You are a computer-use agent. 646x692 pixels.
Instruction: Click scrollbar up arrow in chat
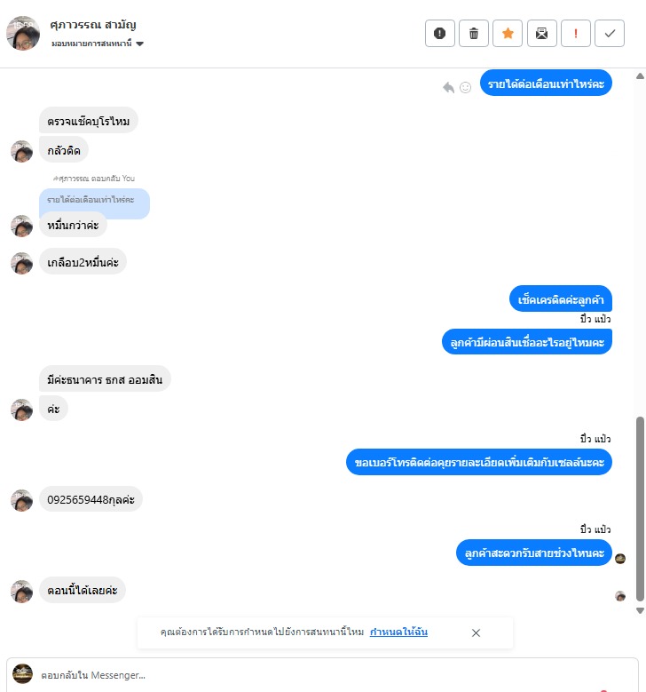pyautogui.click(x=641, y=76)
